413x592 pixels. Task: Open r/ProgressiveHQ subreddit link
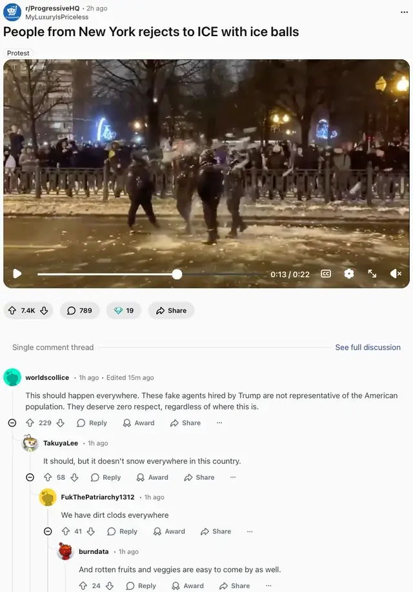click(x=52, y=8)
